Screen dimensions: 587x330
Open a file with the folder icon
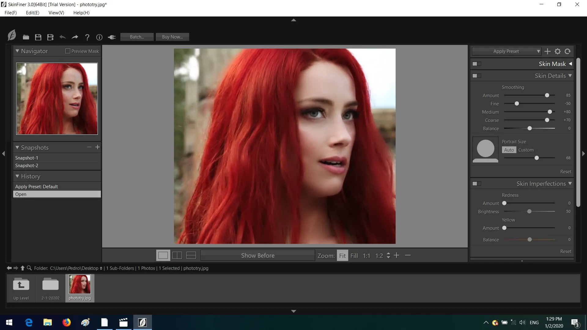pos(26,37)
